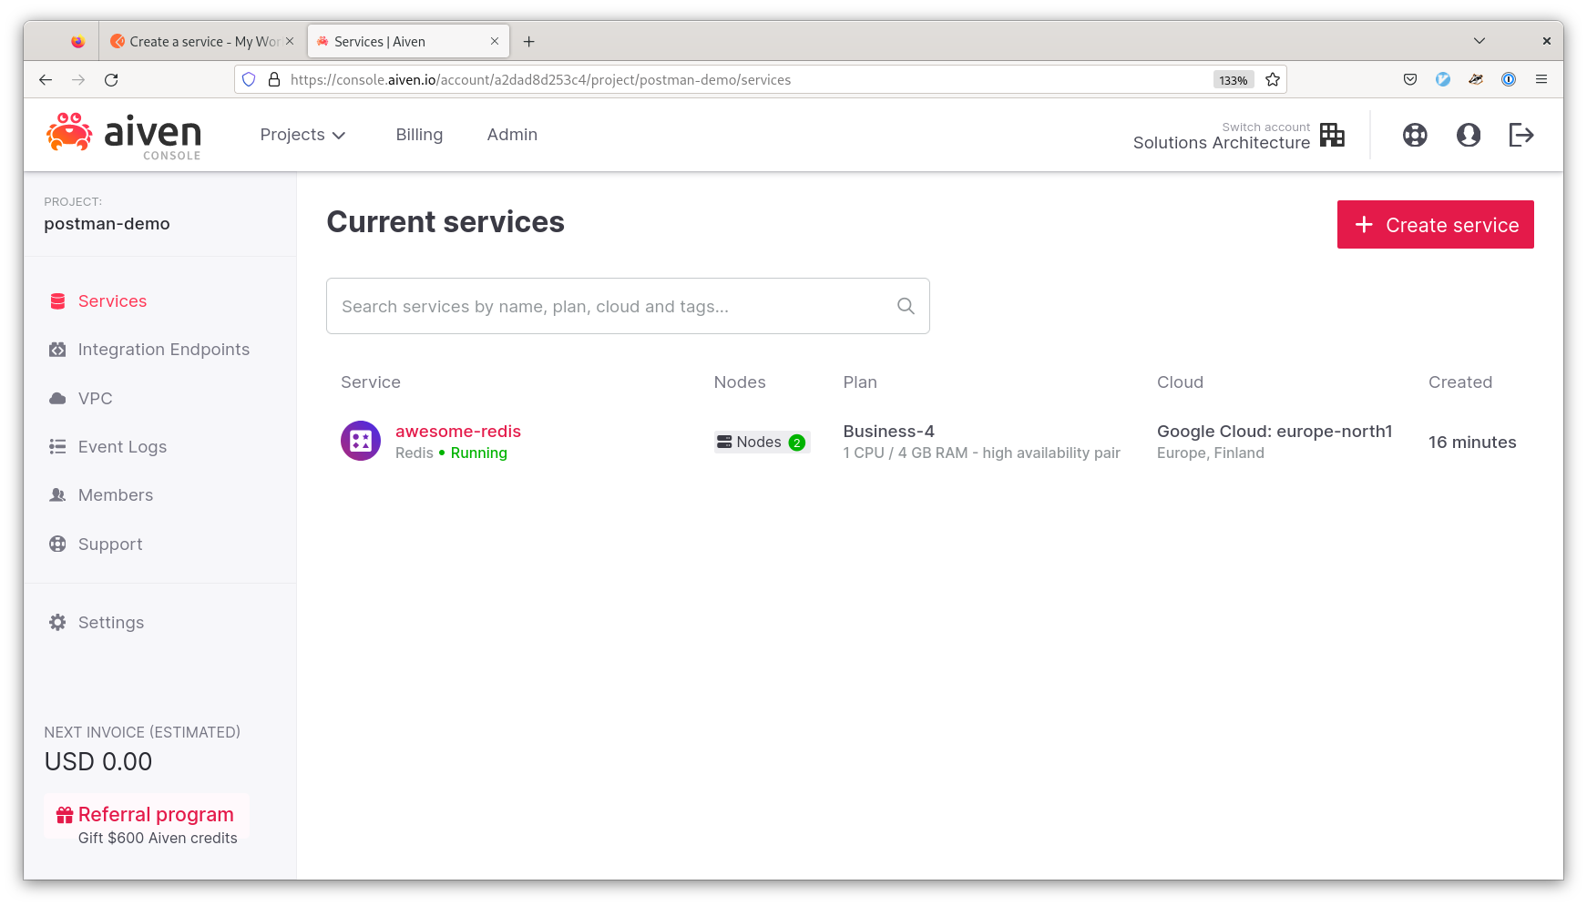This screenshot has width=1587, height=906.
Task: Click the postman-demo project name
Action: (x=107, y=224)
